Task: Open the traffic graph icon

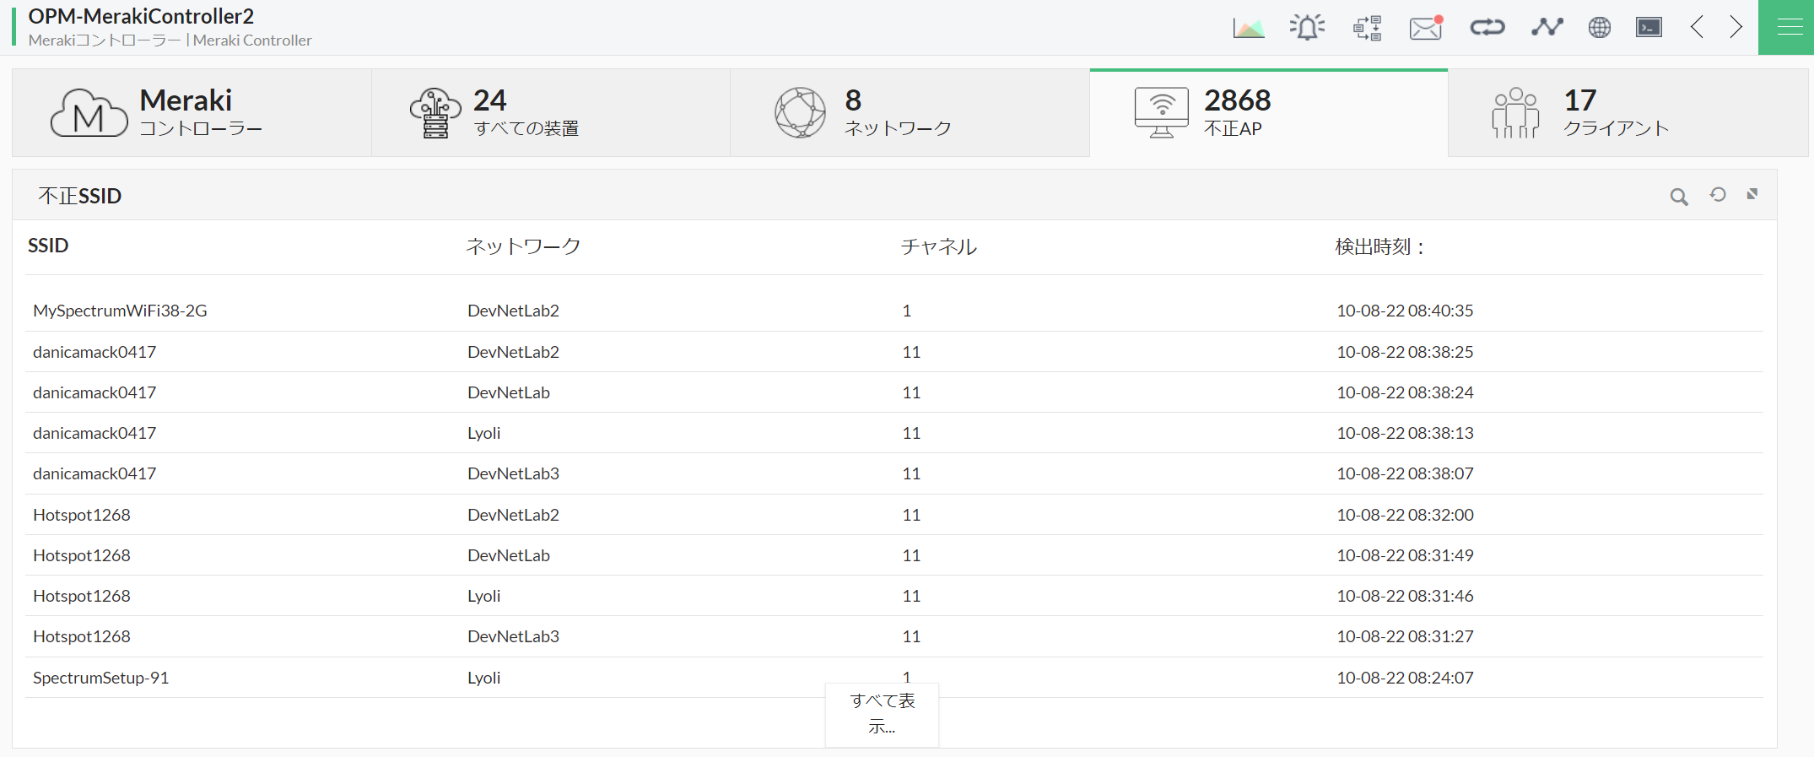Action: [x=1547, y=27]
